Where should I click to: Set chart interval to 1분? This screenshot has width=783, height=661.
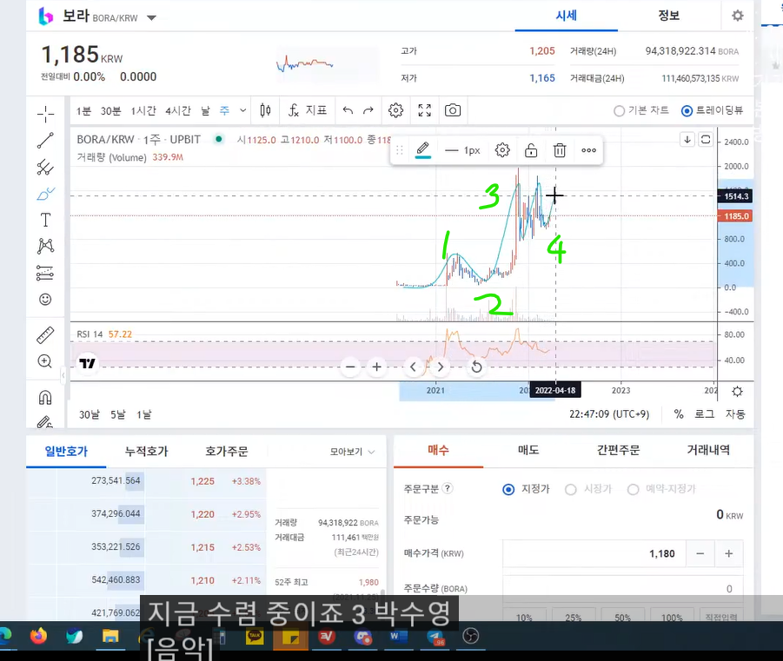[x=83, y=110]
